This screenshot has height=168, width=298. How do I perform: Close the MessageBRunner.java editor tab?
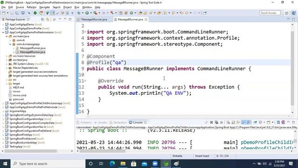[x=146, y=20]
